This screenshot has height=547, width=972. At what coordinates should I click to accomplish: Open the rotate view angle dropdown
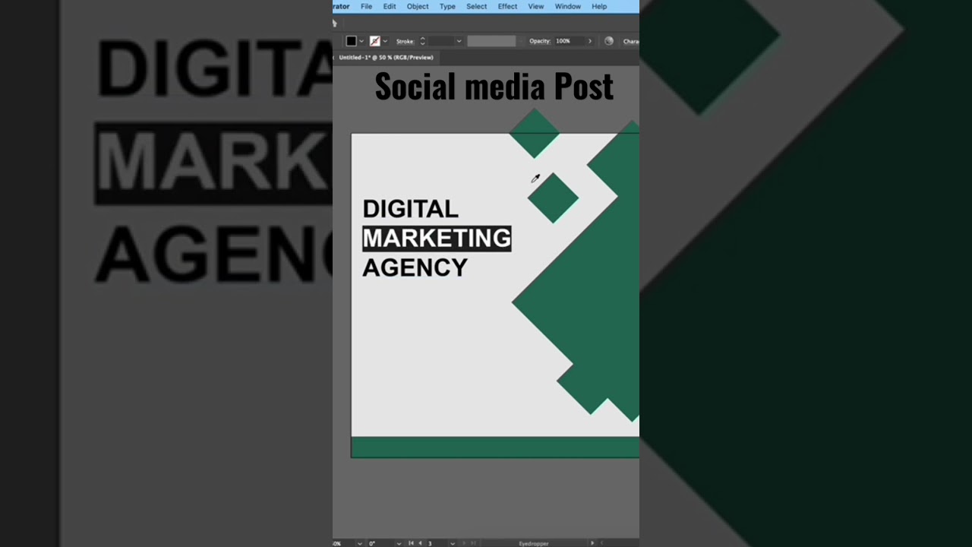[398, 543]
